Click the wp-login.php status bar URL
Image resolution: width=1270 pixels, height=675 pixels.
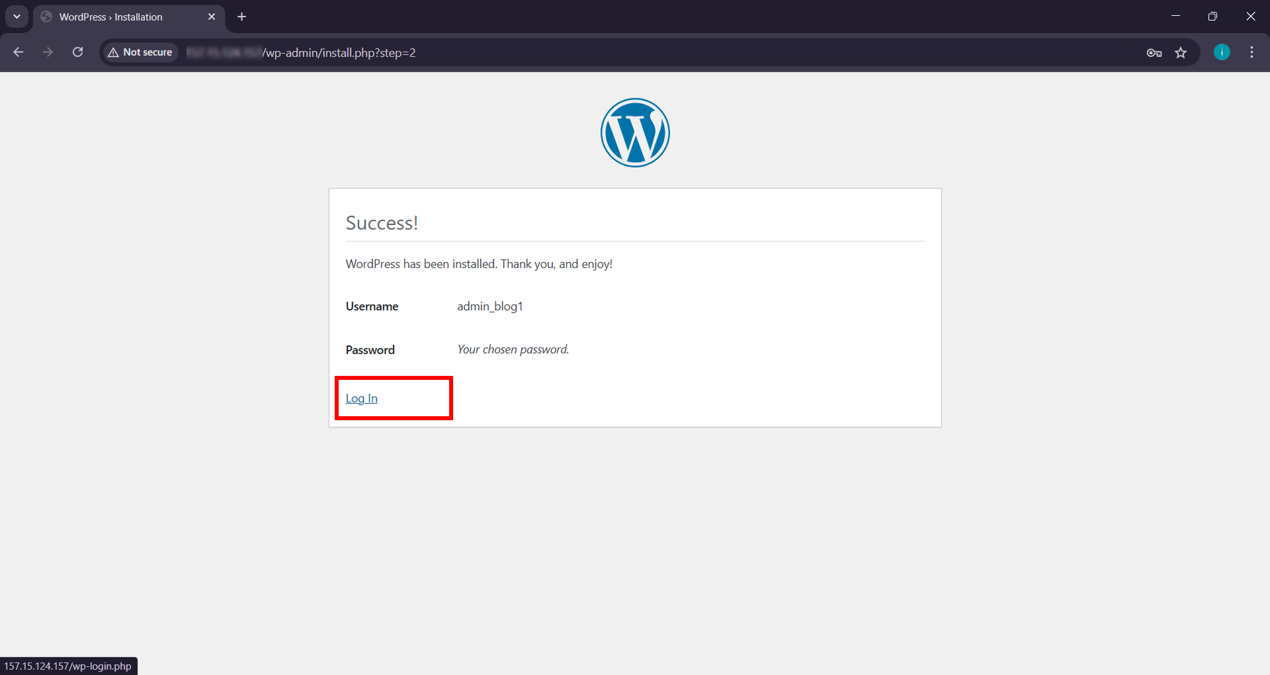68,666
